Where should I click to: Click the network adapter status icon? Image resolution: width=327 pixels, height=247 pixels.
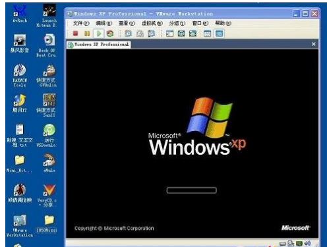pos(299,243)
